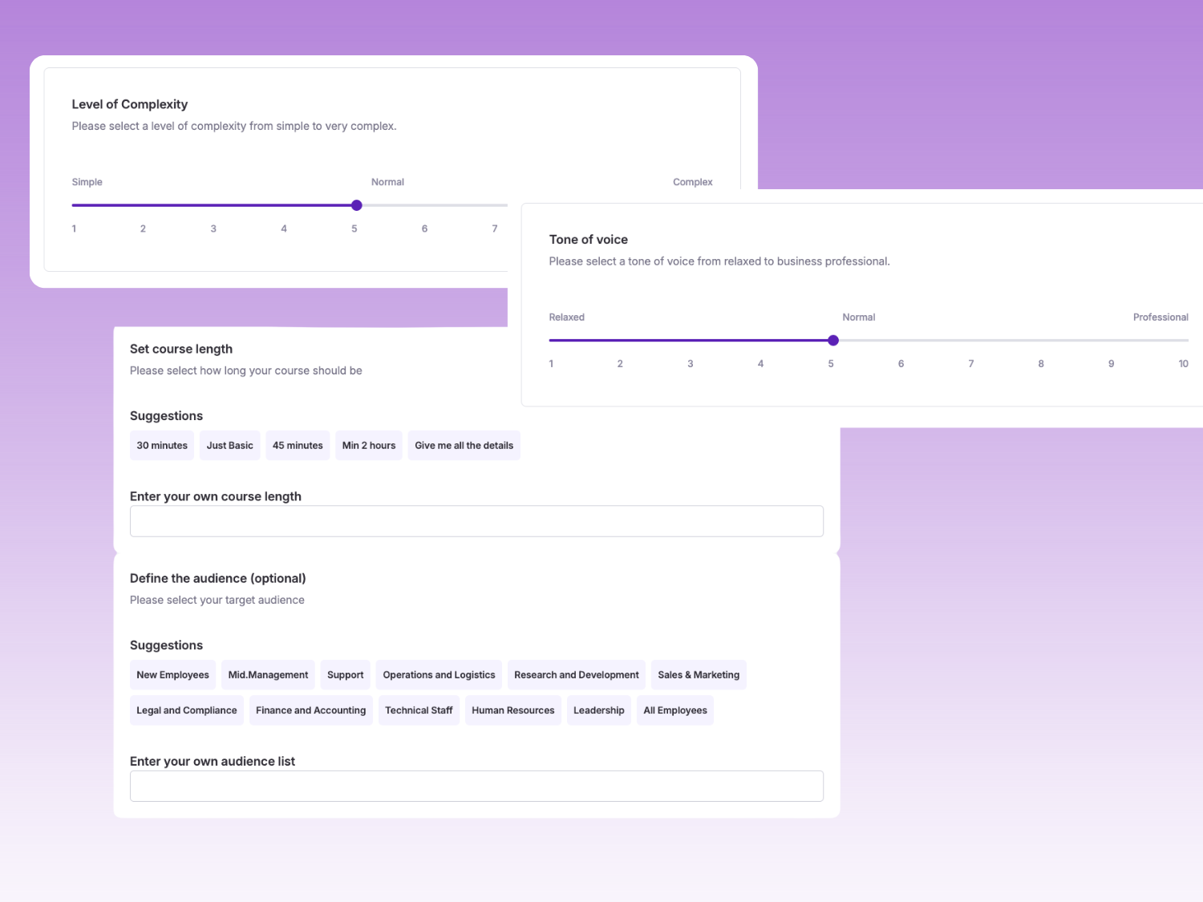This screenshot has height=902, width=1203.
Task: Select 'Operations and Logistics' audience
Action: 439,675
